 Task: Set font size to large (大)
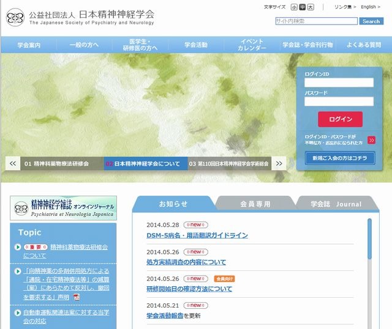tap(311, 7)
